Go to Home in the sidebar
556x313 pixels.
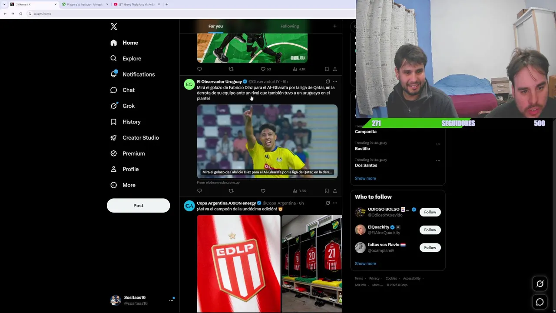coord(124,43)
